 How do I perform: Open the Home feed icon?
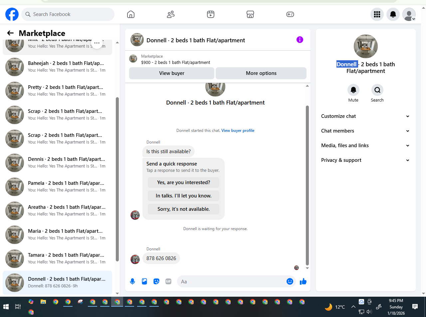pos(131,14)
